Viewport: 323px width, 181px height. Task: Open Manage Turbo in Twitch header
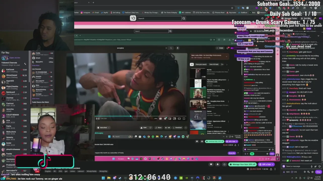point(289,18)
